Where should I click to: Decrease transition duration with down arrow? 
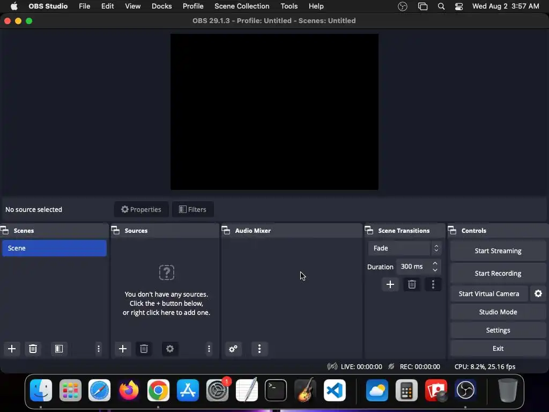pyautogui.click(x=435, y=270)
